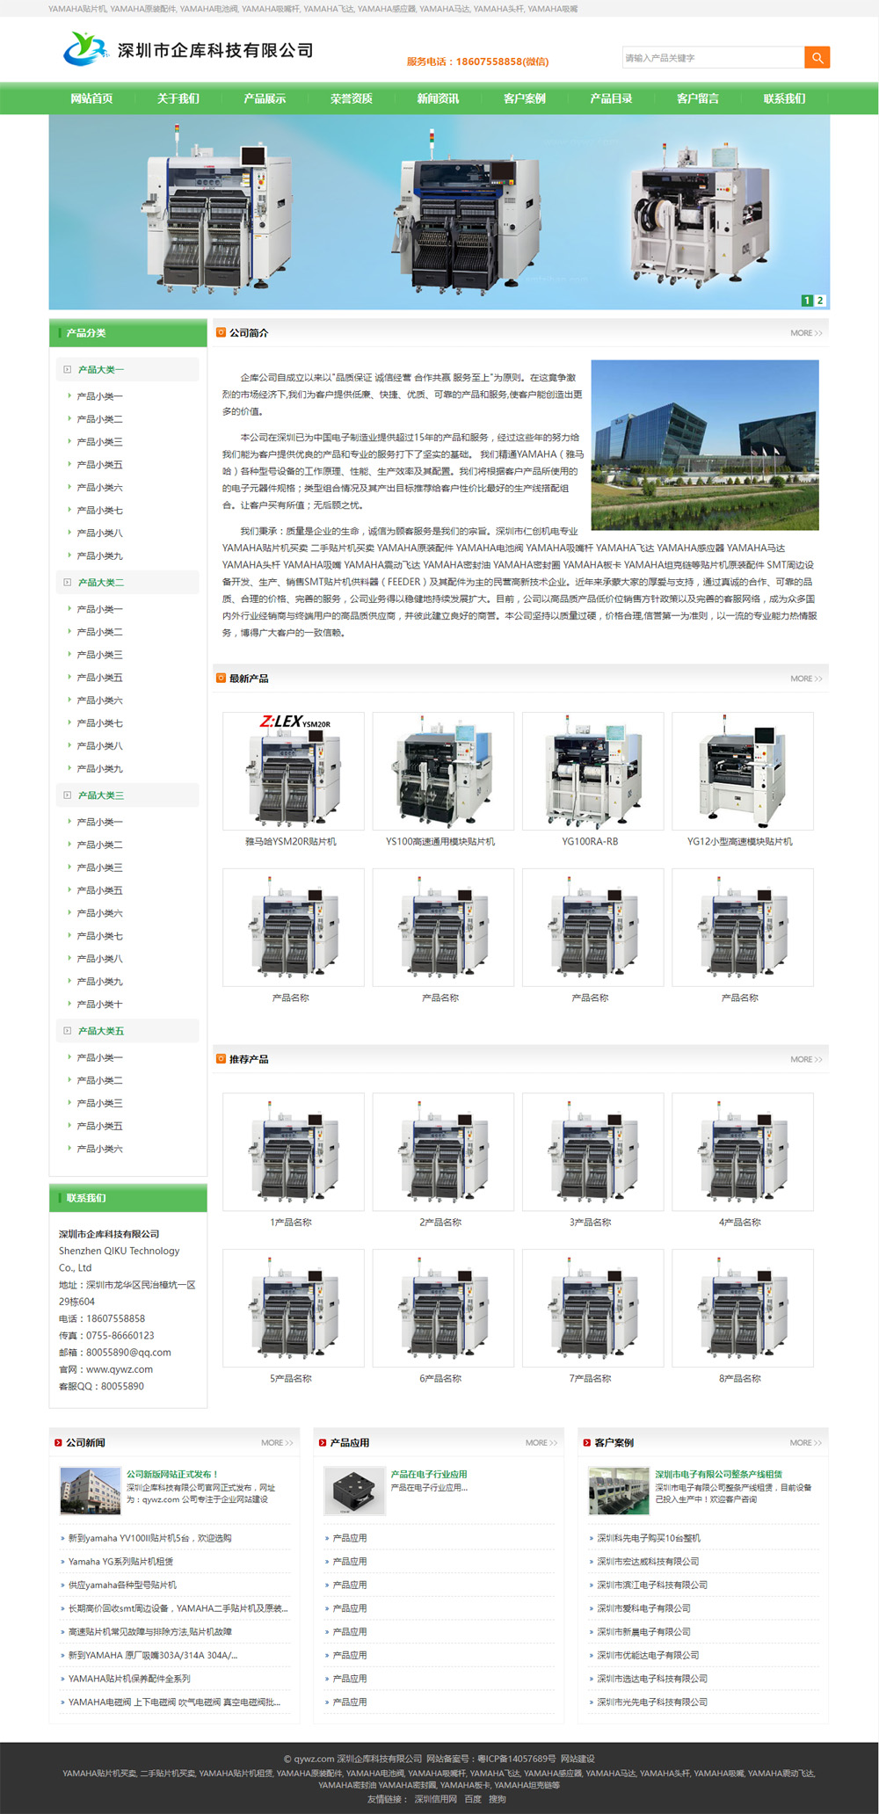
Task: Open case 深圳市优能达电子有限公司
Action: 648,1655
